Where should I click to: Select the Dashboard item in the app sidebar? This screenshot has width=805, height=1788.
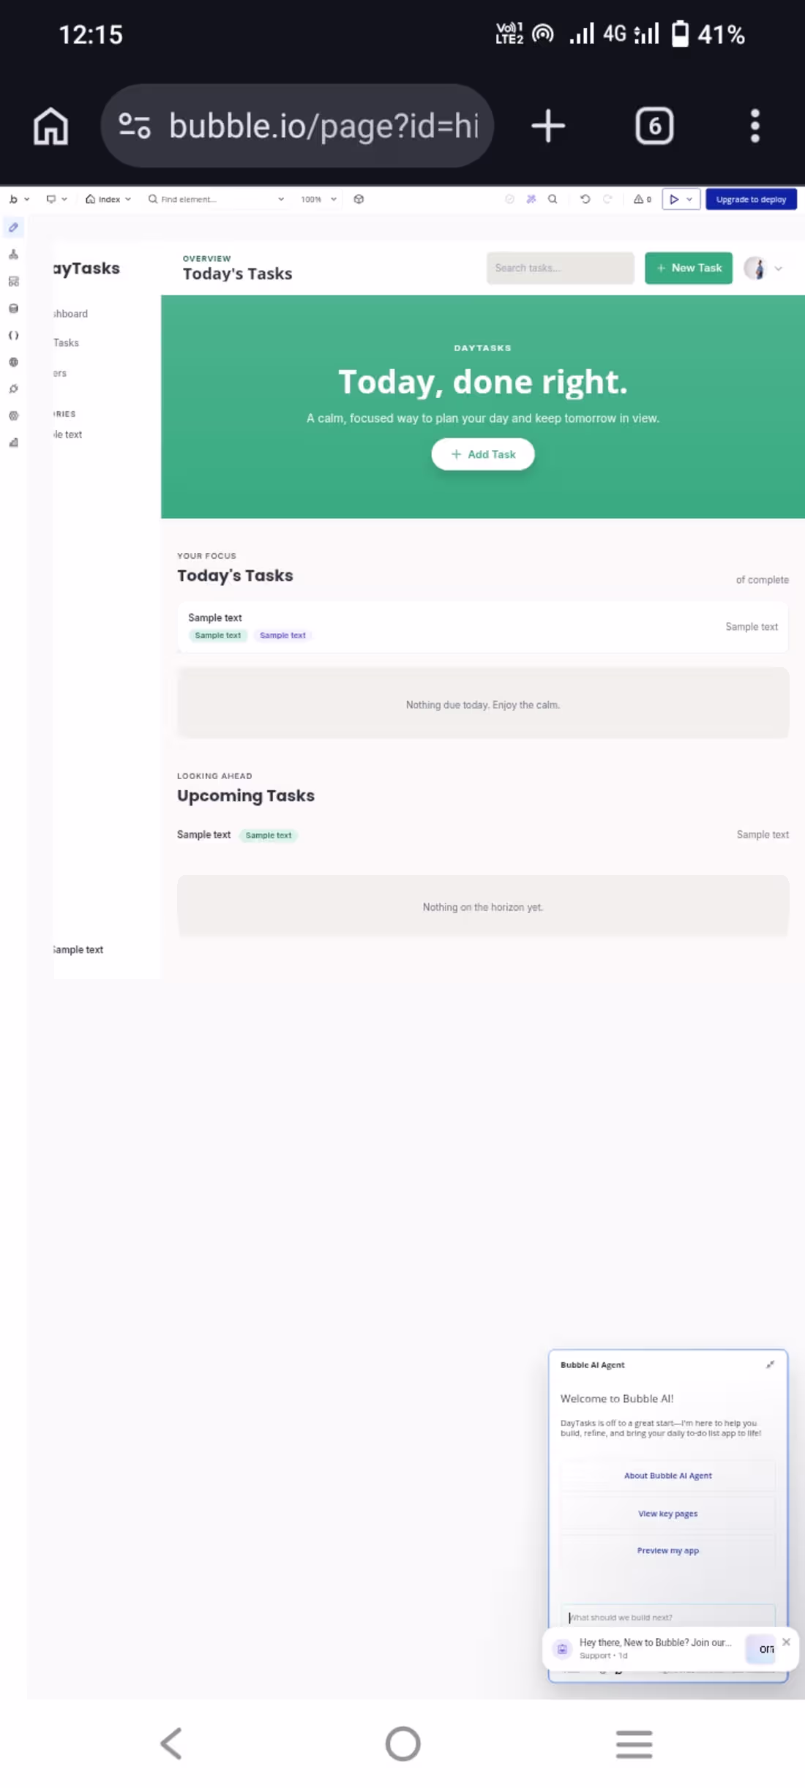[70, 314]
